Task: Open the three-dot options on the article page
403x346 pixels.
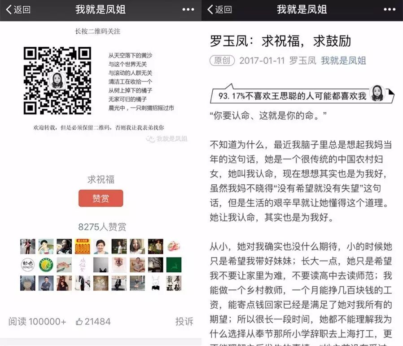Action: 390,10
